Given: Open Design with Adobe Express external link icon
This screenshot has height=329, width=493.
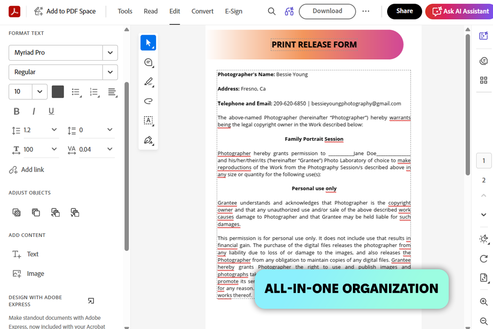Looking at the screenshot, I should pyautogui.click(x=91, y=301).
